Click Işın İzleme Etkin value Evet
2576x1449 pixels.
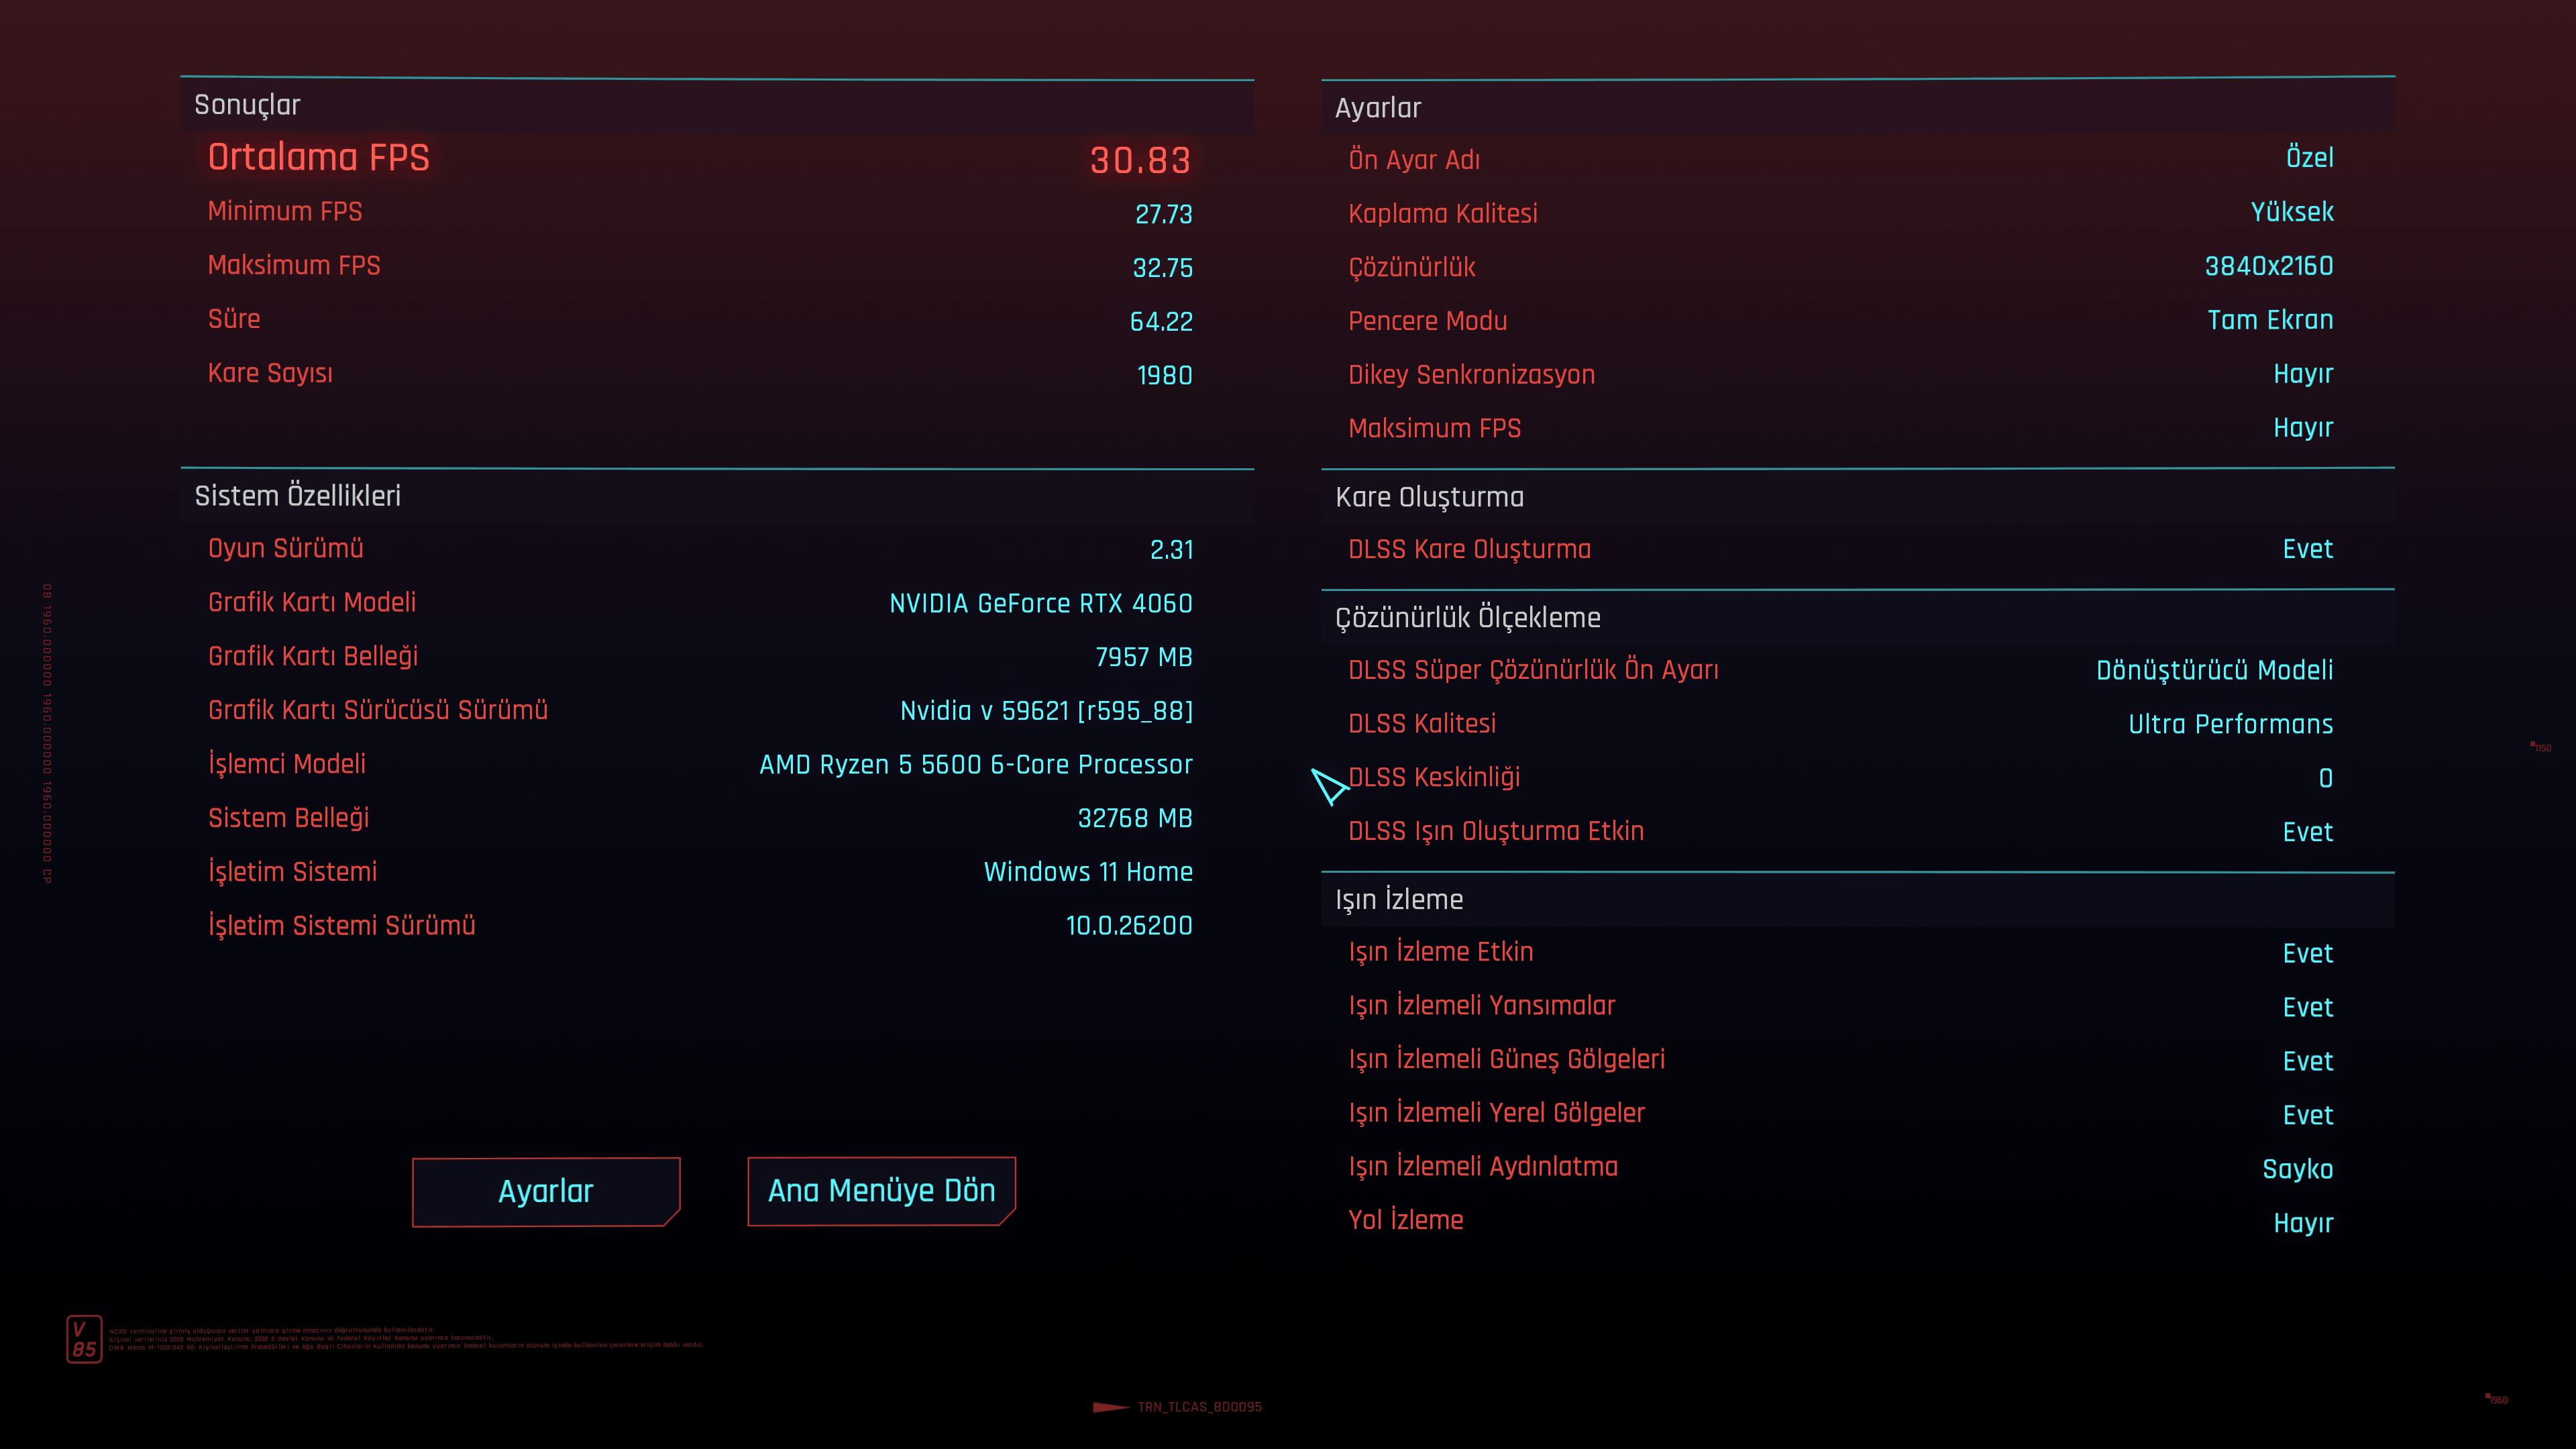[2307, 953]
